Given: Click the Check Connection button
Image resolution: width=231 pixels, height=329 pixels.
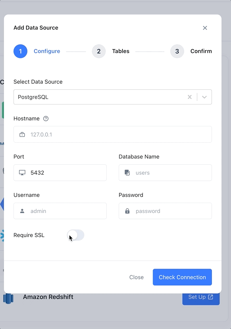Looking at the screenshot, I should click(x=182, y=277).
